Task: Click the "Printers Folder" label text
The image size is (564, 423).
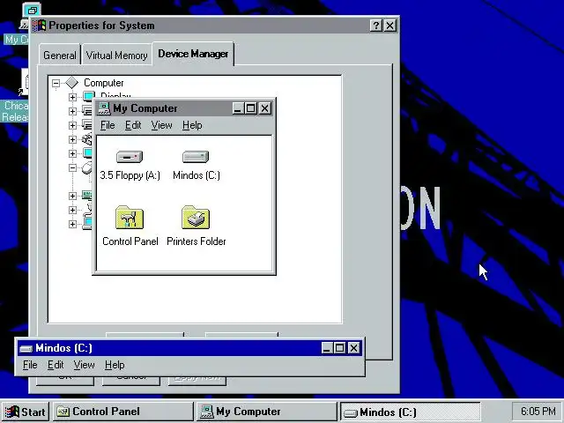Action: click(196, 241)
